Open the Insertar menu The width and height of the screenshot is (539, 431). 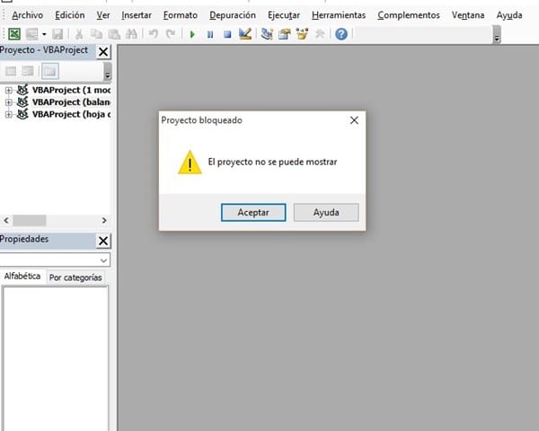137,15
